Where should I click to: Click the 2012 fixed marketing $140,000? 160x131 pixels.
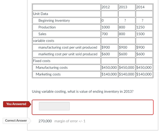pos(109,74)
